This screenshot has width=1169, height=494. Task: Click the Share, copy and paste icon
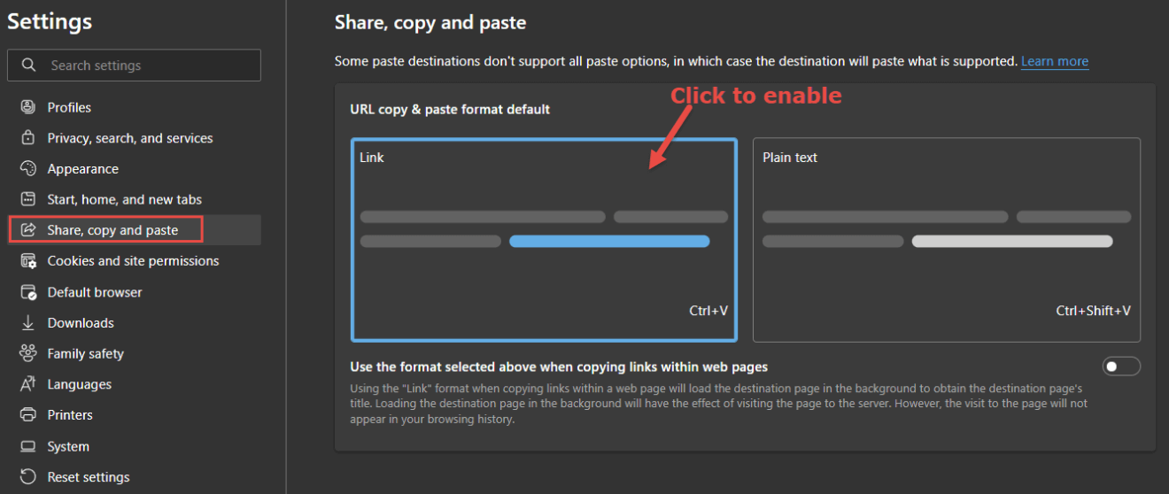(28, 230)
